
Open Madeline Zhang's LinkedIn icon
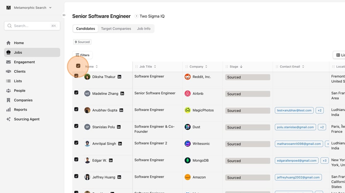point(122,93)
